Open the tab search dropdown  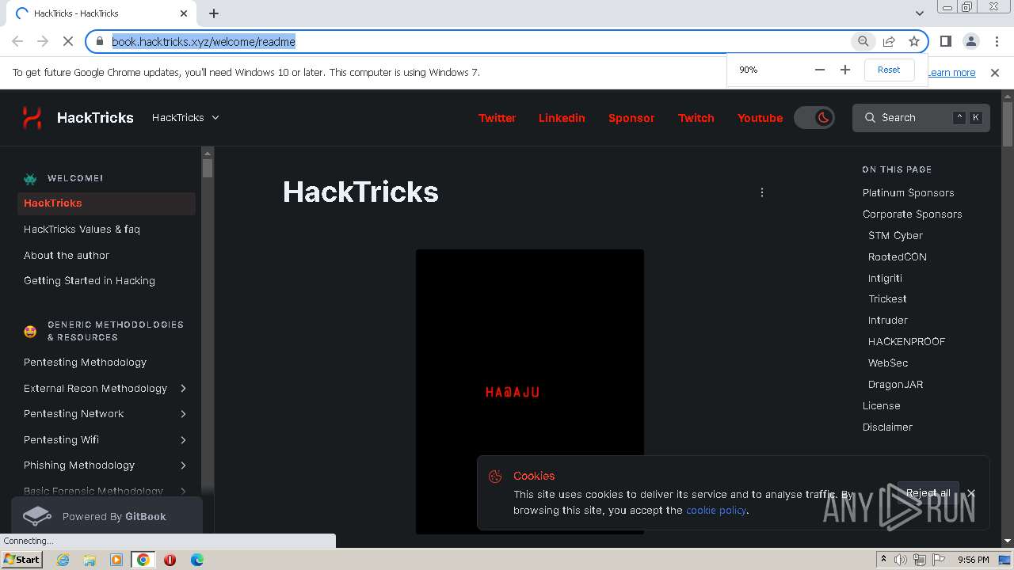[x=919, y=13]
